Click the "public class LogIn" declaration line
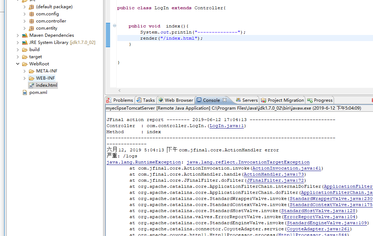This screenshot has width=373, height=236. (x=171, y=8)
